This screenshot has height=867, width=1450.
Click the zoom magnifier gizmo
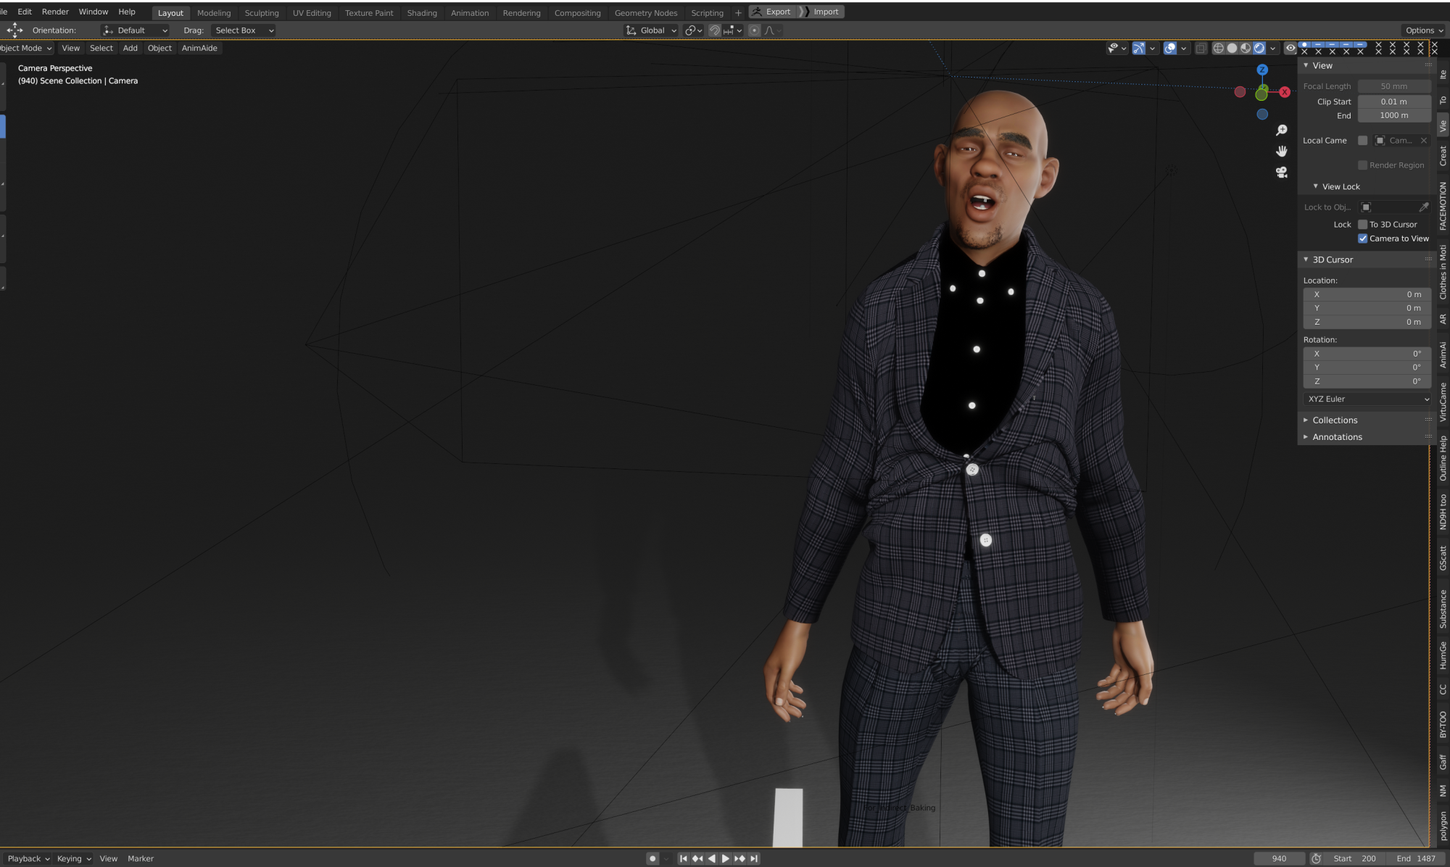click(x=1282, y=130)
